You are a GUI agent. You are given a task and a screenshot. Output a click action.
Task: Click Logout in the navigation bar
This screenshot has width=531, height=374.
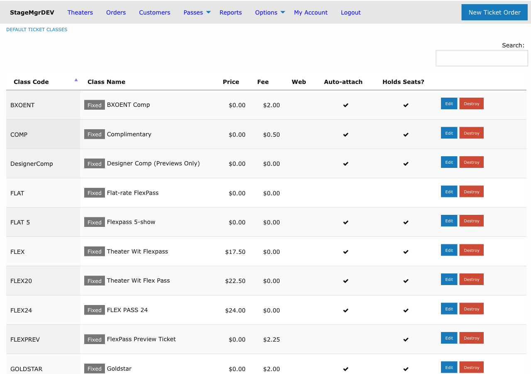coord(351,12)
